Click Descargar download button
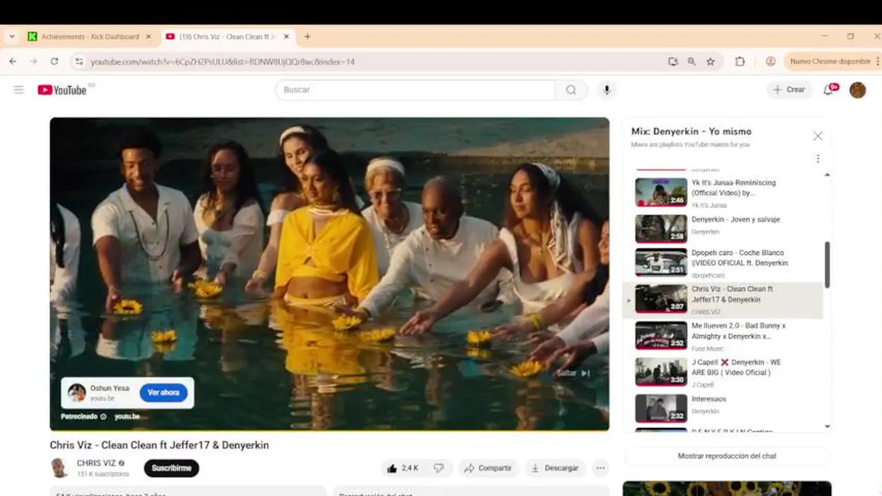The height and width of the screenshot is (496, 882). pyautogui.click(x=555, y=468)
